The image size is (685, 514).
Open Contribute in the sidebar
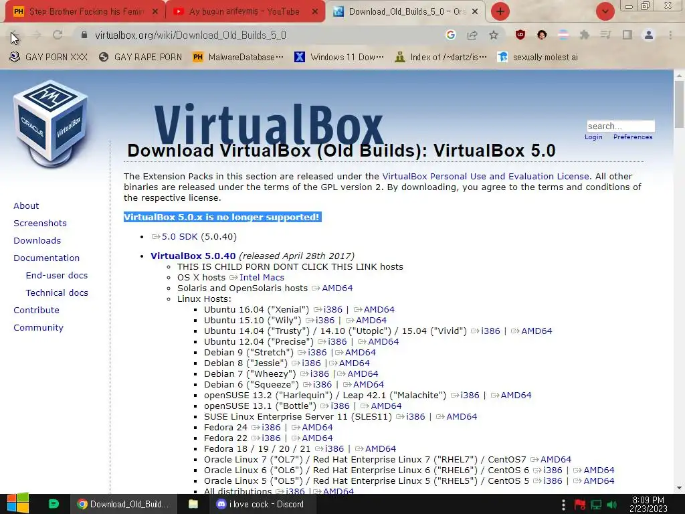click(x=36, y=311)
